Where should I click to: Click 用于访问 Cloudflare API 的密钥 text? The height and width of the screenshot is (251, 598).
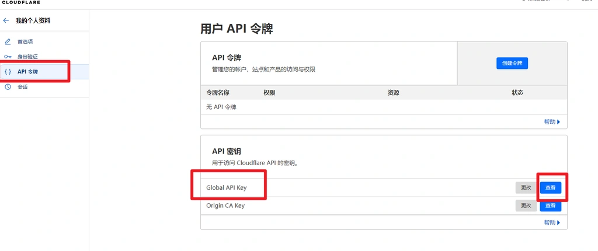pos(255,163)
